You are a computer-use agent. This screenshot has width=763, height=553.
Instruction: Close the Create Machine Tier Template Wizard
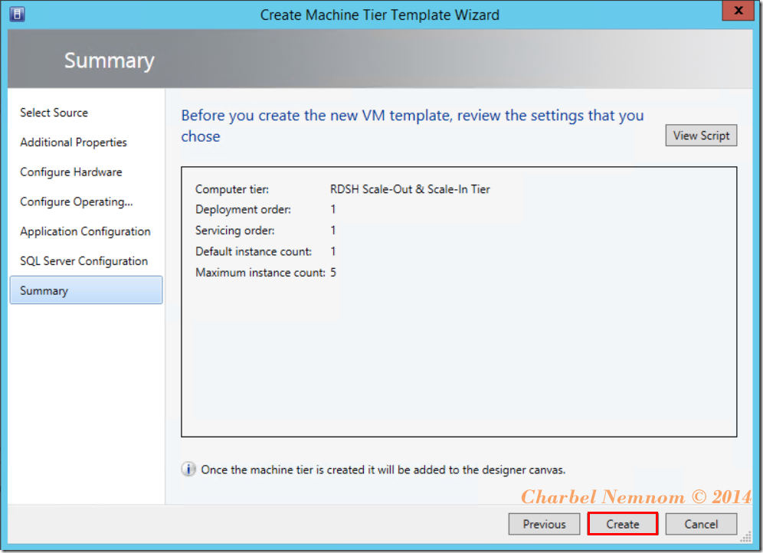point(738,10)
